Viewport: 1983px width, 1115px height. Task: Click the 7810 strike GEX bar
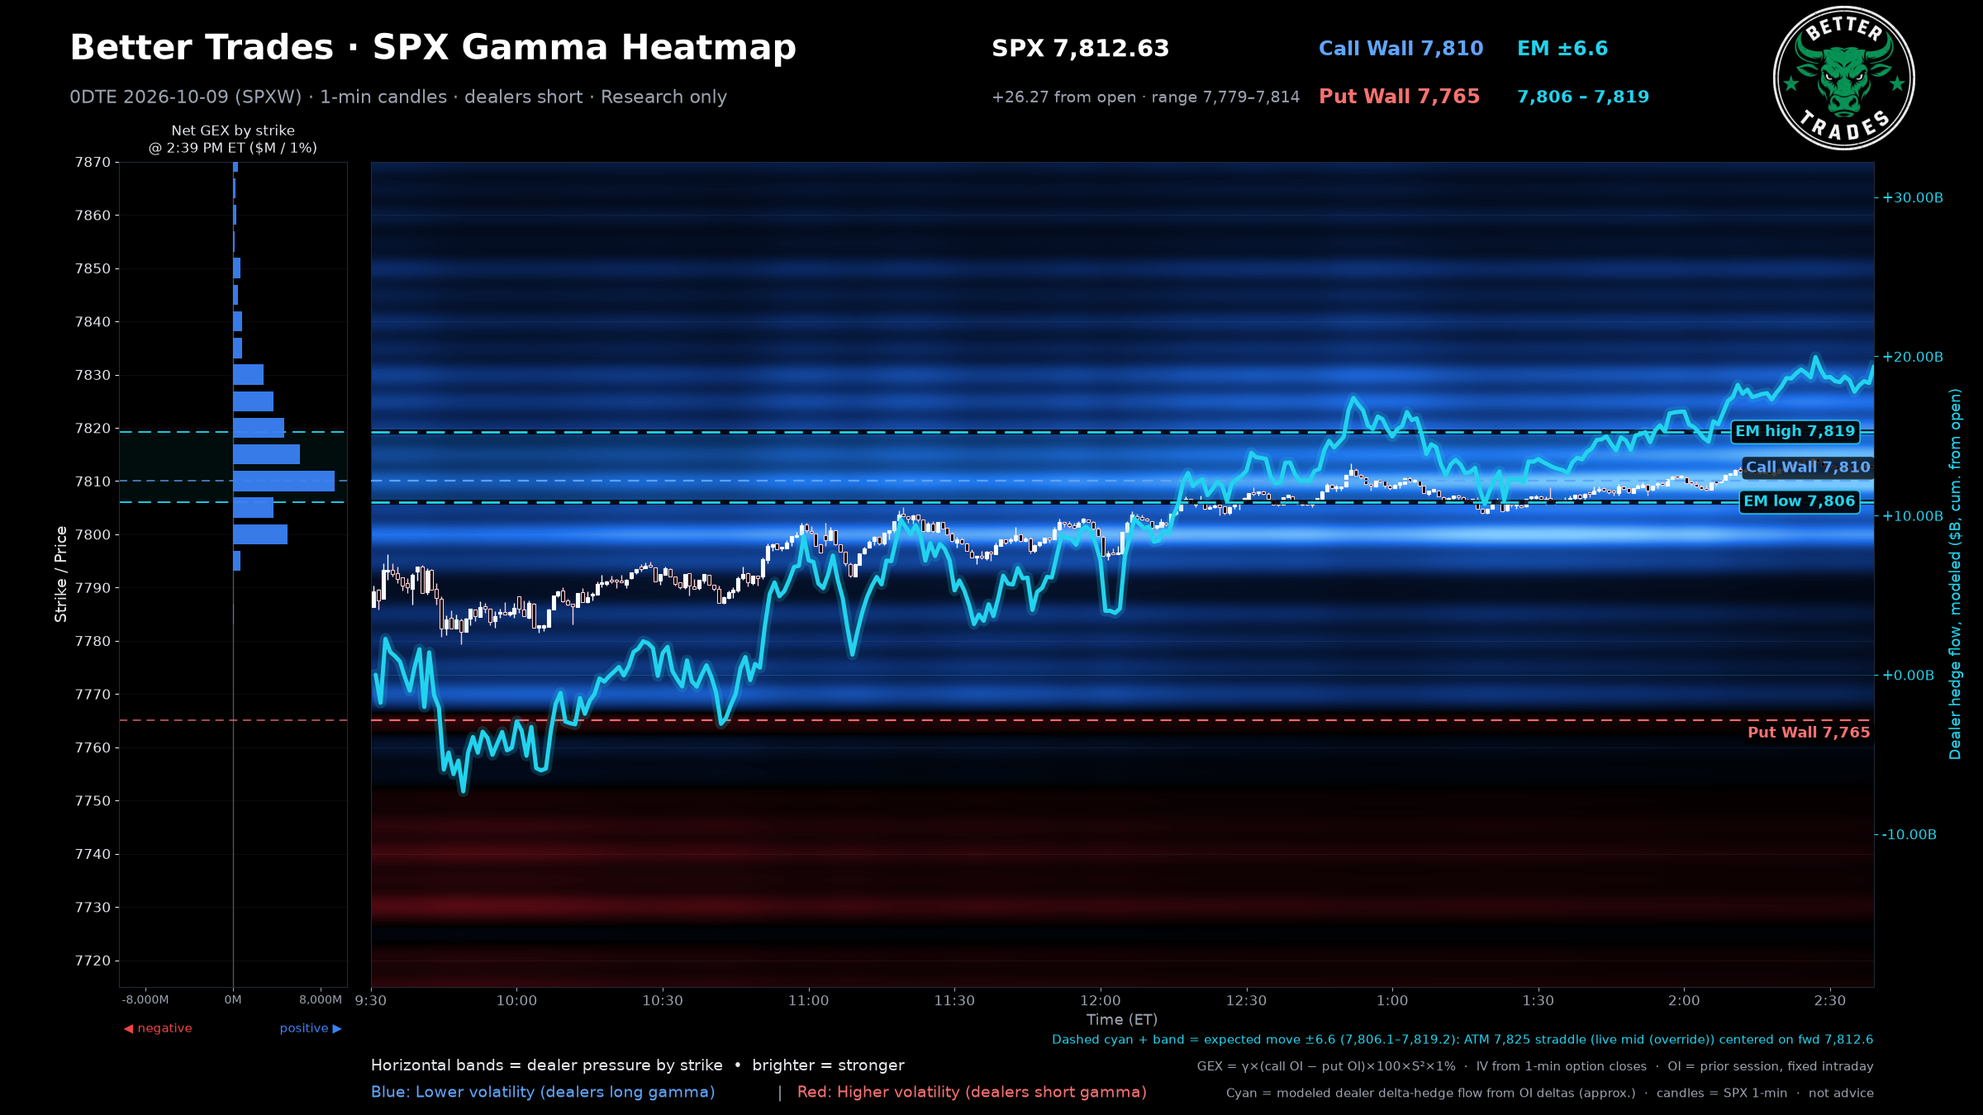point(283,481)
